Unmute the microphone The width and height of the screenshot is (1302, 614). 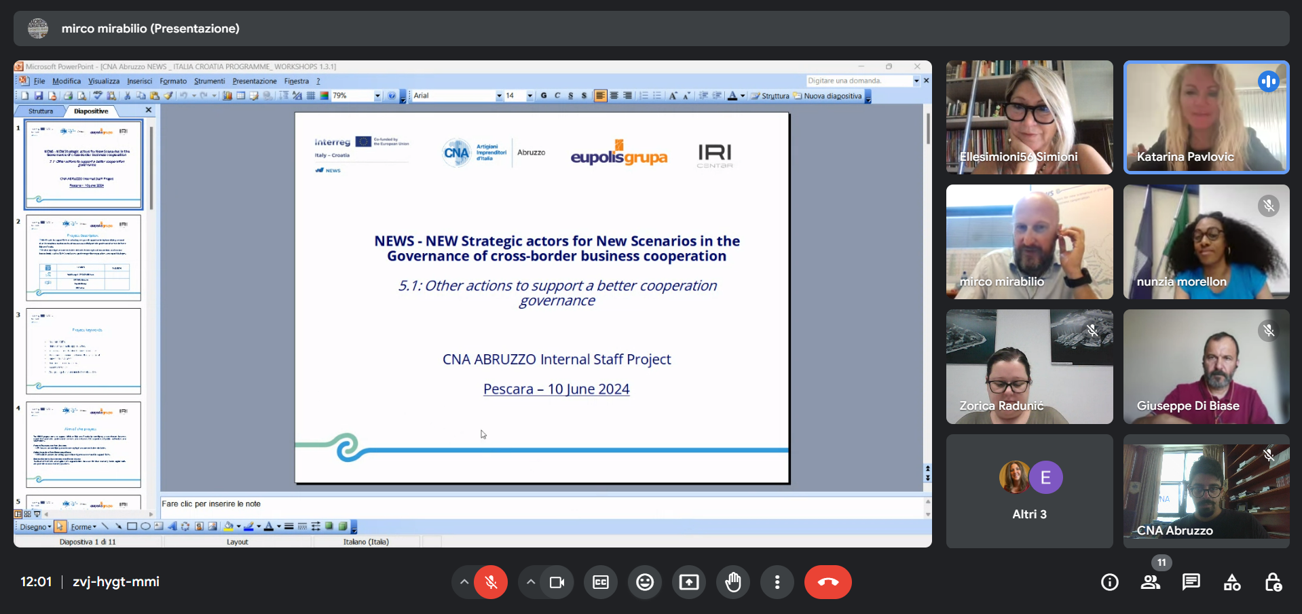coord(491,582)
